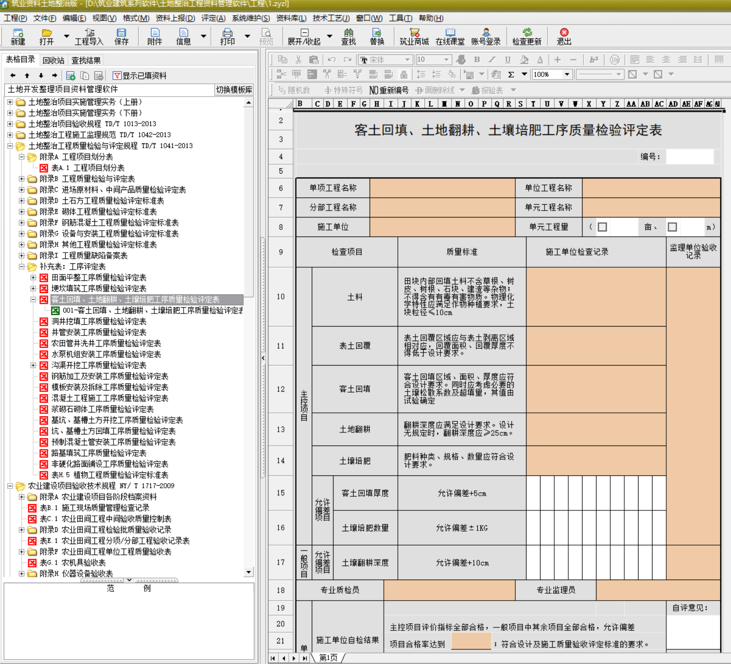Viewport: 731px width, 664px height.
Task: Open the 筑业商城 shop icon
Action: 414,37
